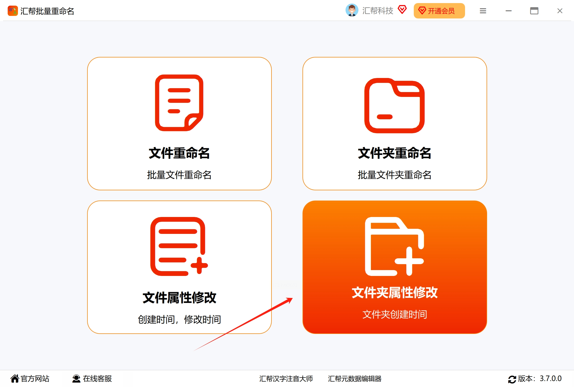Click the version 3.7.0.0 text

point(550,379)
